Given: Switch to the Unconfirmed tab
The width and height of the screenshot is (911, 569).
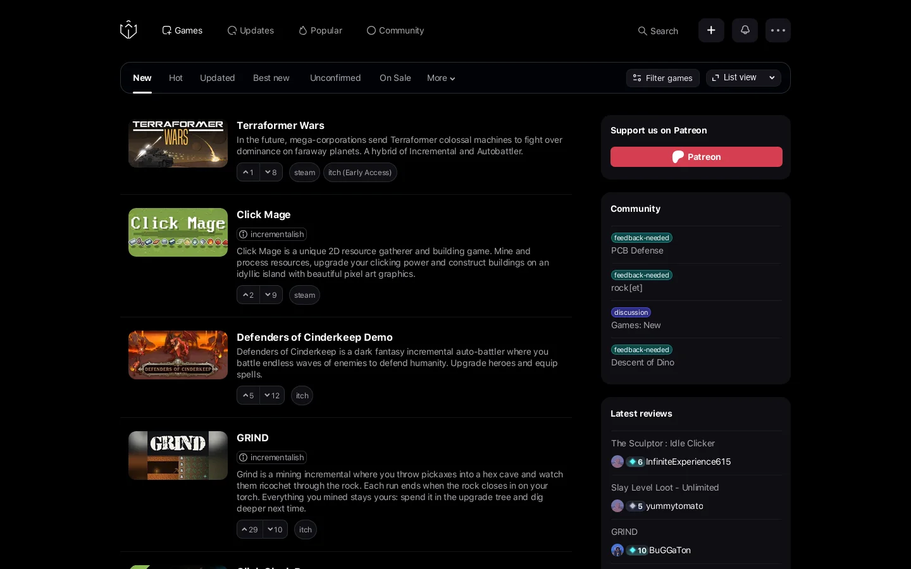Looking at the screenshot, I should pyautogui.click(x=335, y=78).
